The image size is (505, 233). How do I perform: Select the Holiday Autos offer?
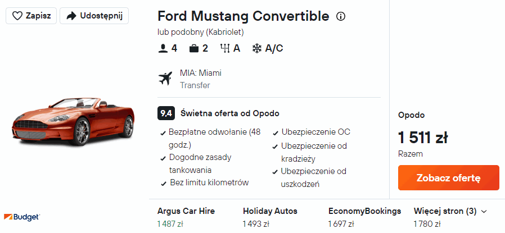pyautogui.click(x=270, y=217)
